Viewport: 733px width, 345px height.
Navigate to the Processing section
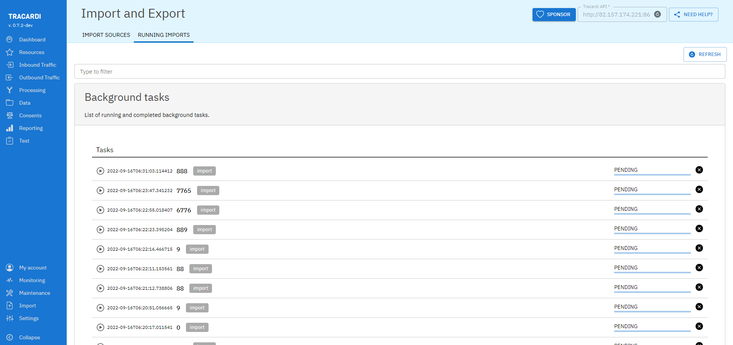click(33, 90)
